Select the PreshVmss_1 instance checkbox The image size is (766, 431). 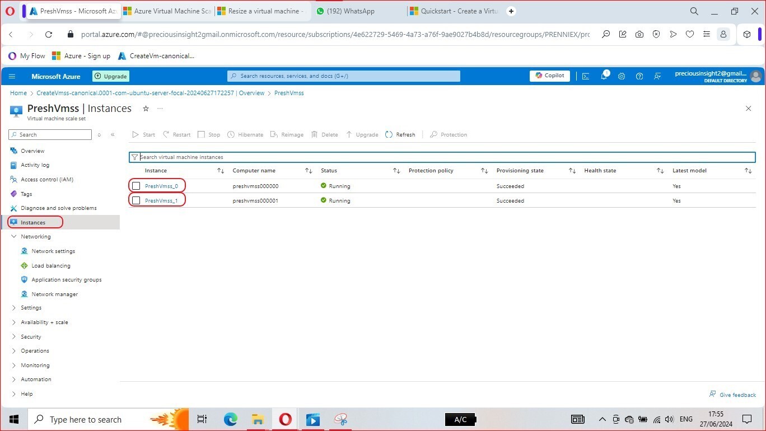click(136, 200)
